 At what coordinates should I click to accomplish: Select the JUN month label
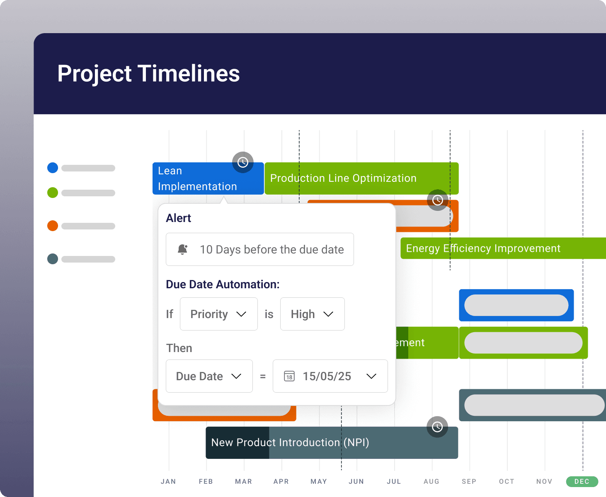tap(356, 481)
